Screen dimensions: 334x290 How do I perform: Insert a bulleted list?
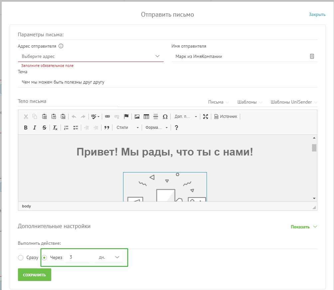pos(76,128)
